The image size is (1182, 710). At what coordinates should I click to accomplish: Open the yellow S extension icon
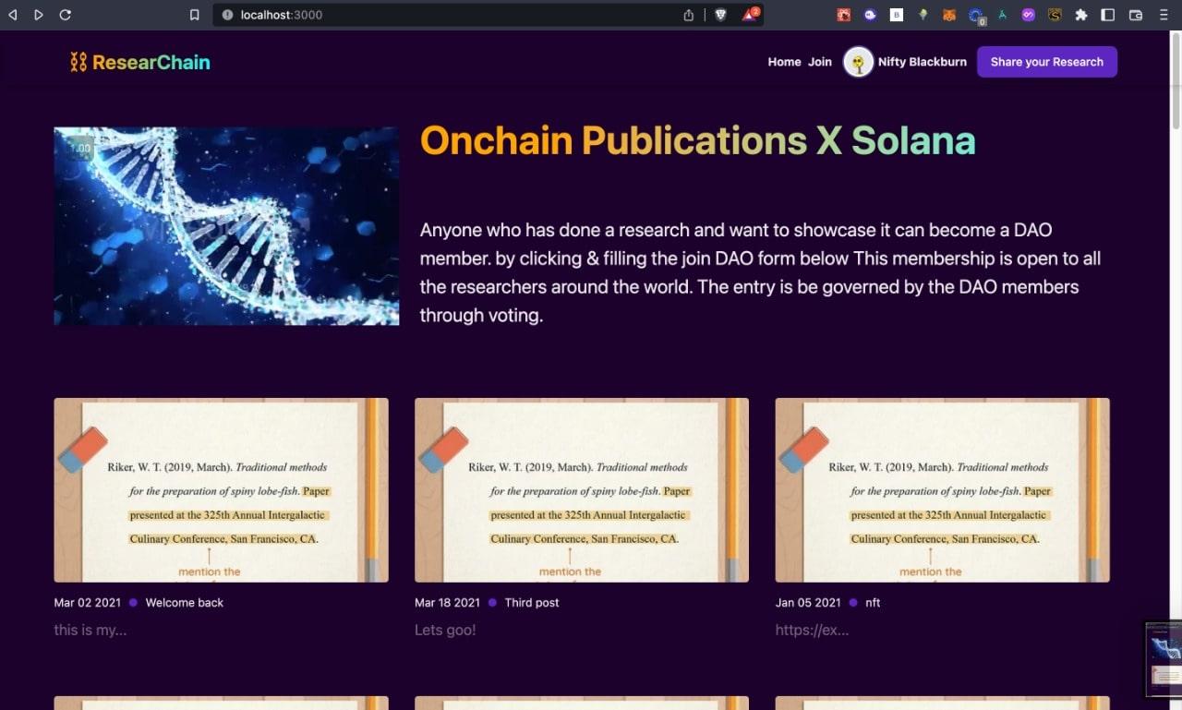pyautogui.click(x=1055, y=15)
